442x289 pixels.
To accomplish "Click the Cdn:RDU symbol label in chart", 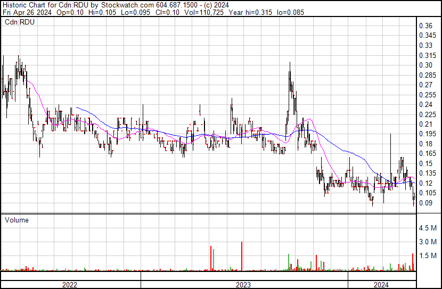I will (x=20, y=22).
